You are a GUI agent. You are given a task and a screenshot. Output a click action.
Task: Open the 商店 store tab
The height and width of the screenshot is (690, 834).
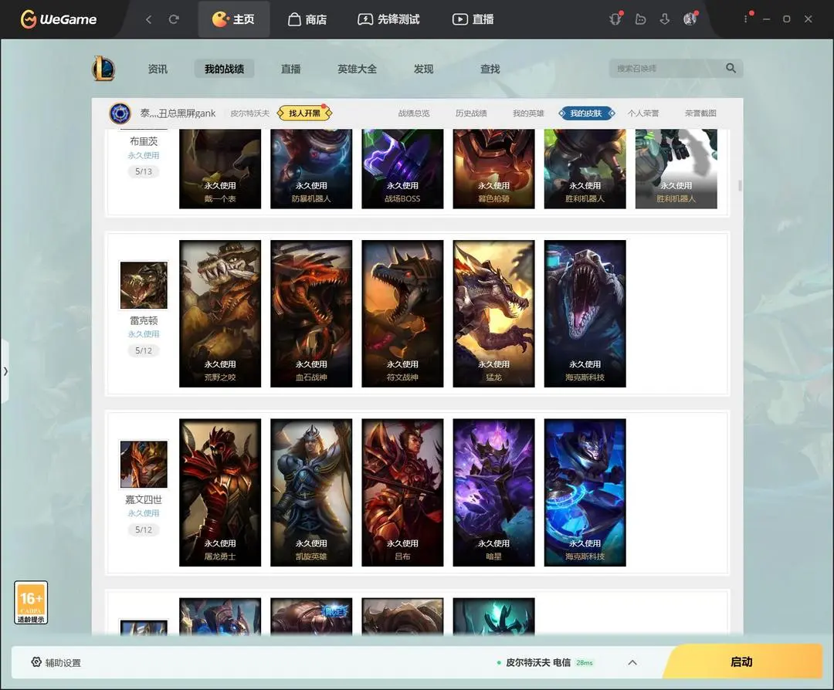(x=307, y=19)
